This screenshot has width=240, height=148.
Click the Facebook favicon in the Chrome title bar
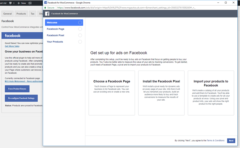pos(46,3)
